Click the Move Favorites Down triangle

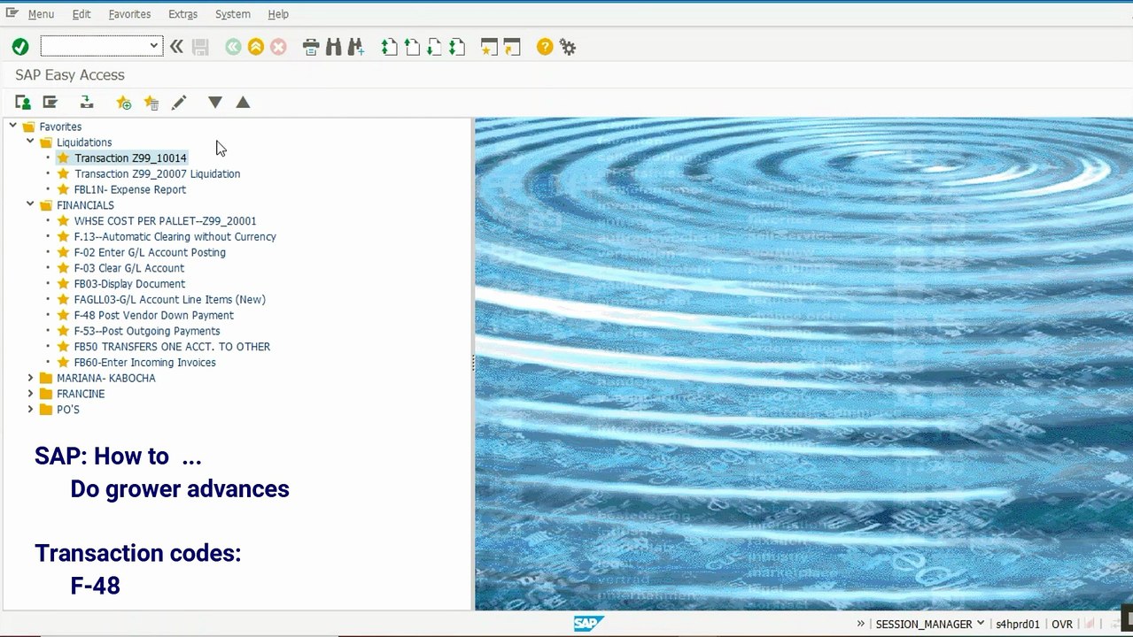[x=215, y=103]
